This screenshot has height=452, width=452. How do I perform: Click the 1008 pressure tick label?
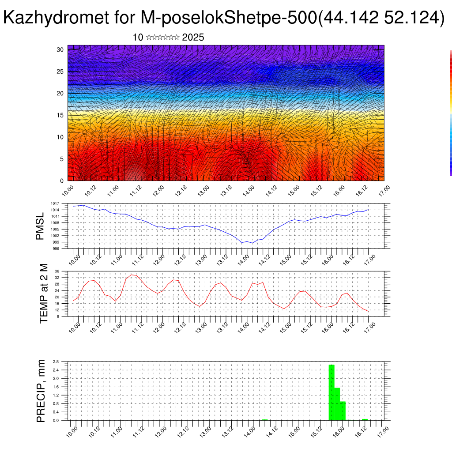click(55, 223)
